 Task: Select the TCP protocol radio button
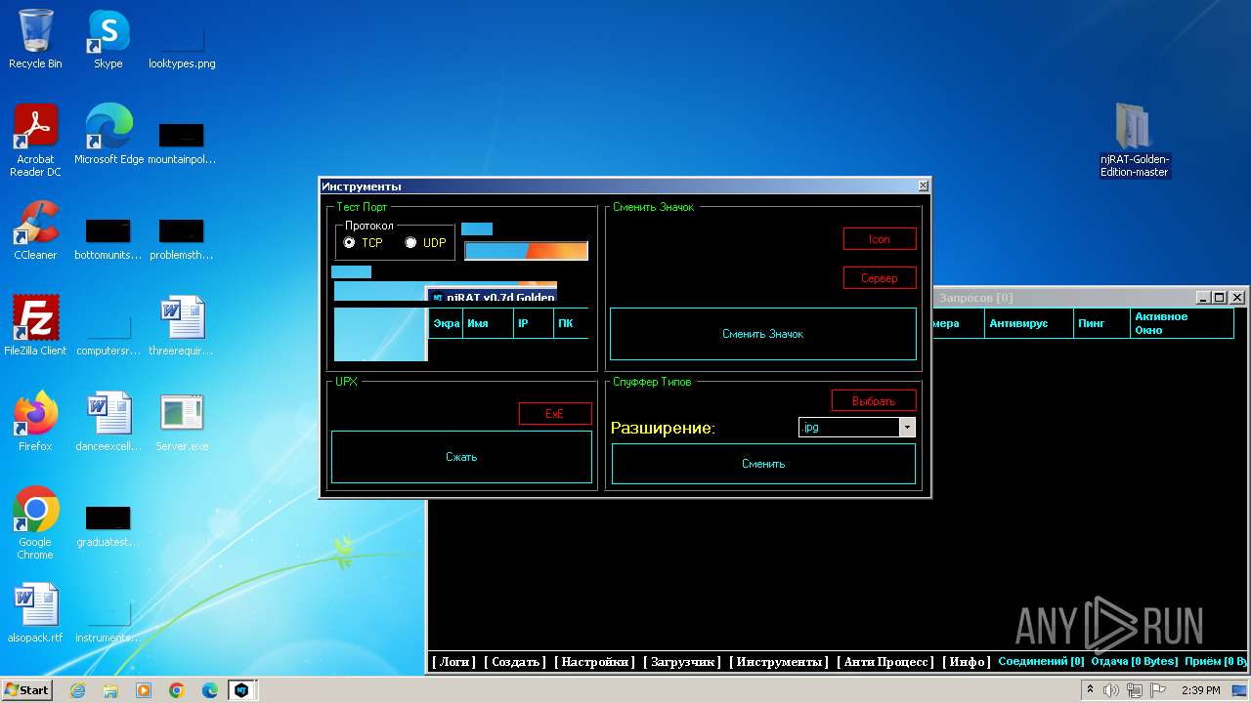tap(350, 242)
